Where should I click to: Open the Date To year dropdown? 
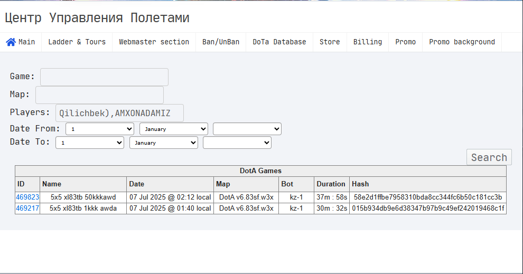point(237,143)
